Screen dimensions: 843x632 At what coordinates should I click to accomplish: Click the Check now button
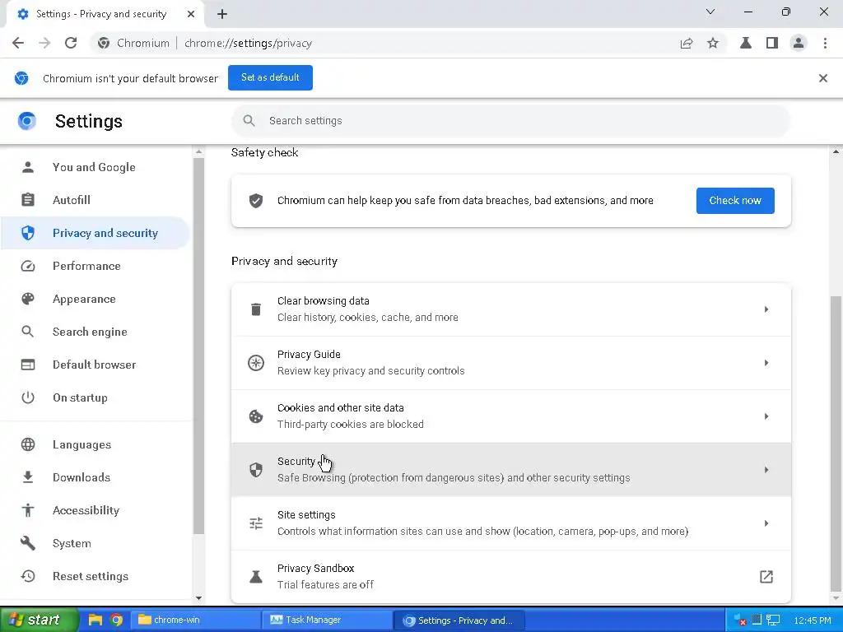point(735,201)
